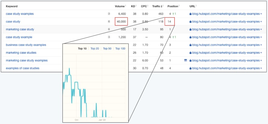This screenshot has width=268, height=124.
Task: Click the highlighted position 14 value
Action: pos(170,22)
